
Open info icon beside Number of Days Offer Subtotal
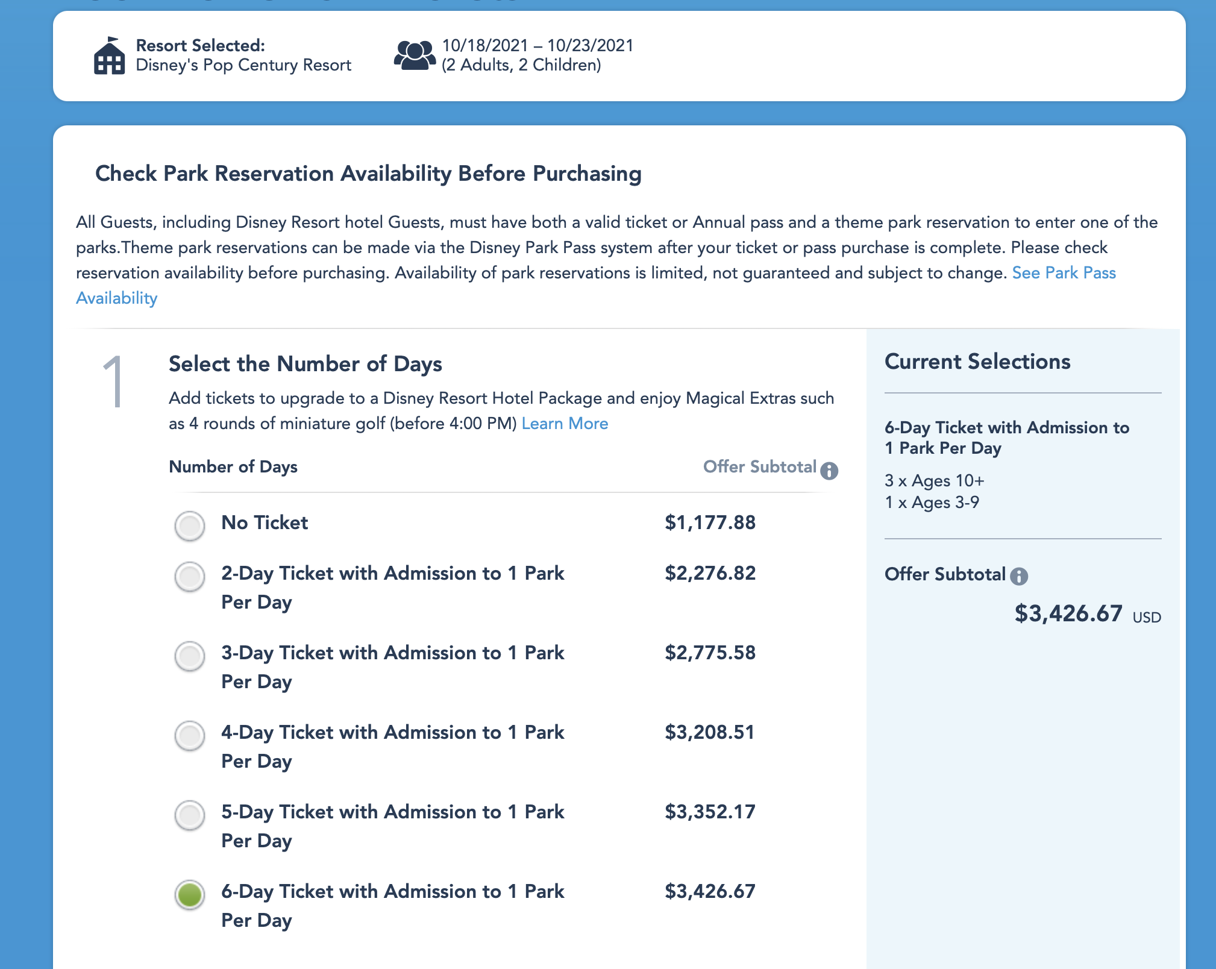[x=829, y=471]
